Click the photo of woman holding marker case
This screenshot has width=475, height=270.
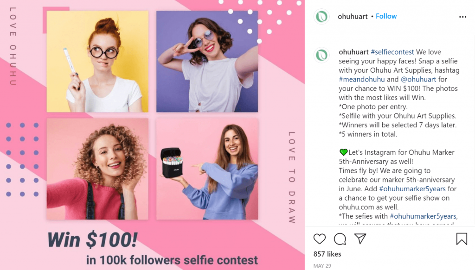[x=207, y=169]
